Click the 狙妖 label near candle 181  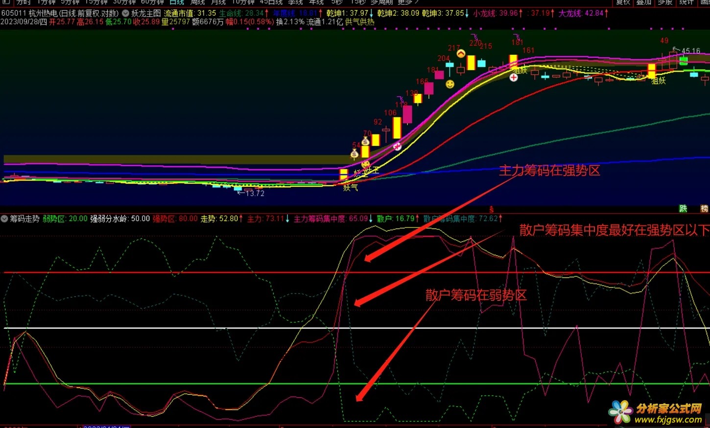(520, 70)
